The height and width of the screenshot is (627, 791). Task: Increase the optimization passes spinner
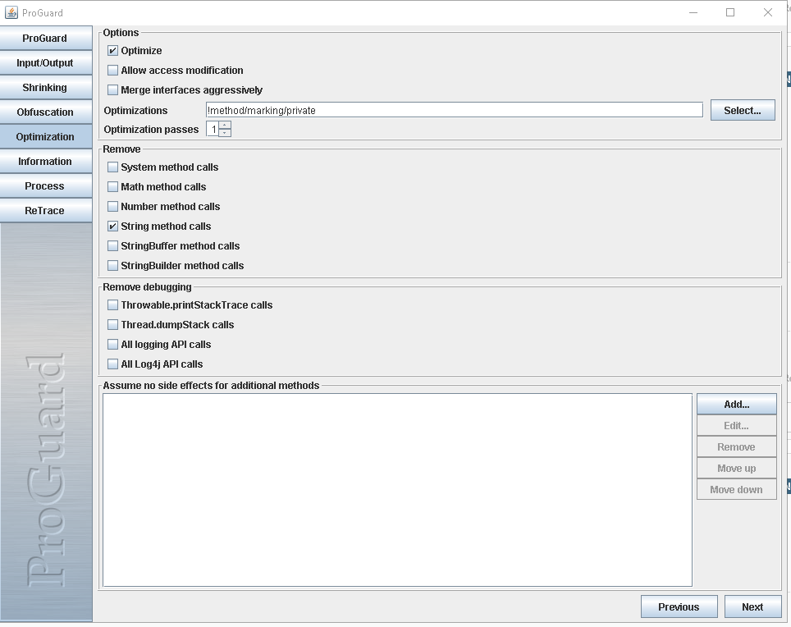click(x=225, y=125)
